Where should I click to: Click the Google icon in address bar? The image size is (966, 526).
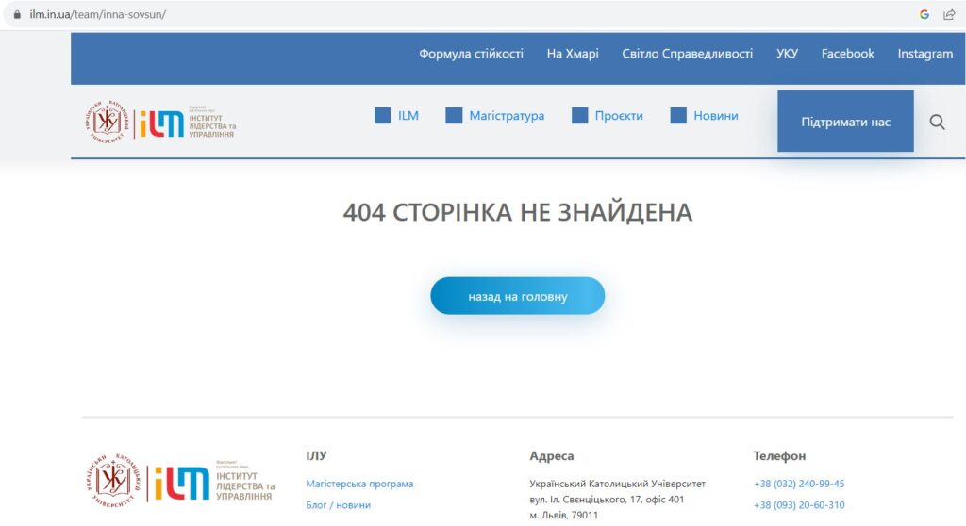click(x=924, y=14)
